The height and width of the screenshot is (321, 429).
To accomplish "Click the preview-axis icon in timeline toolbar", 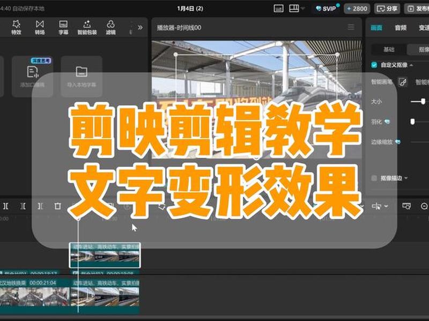I will pyautogui.click(x=406, y=206).
